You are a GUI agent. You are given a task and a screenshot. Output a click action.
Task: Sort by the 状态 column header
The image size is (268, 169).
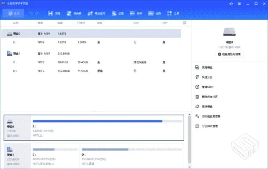pos(136,23)
